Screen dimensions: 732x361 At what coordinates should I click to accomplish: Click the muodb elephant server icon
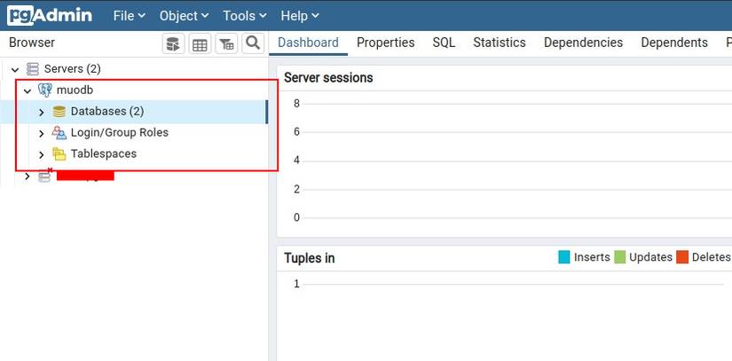[44, 90]
